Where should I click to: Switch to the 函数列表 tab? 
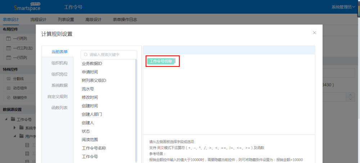click(59, 108)
